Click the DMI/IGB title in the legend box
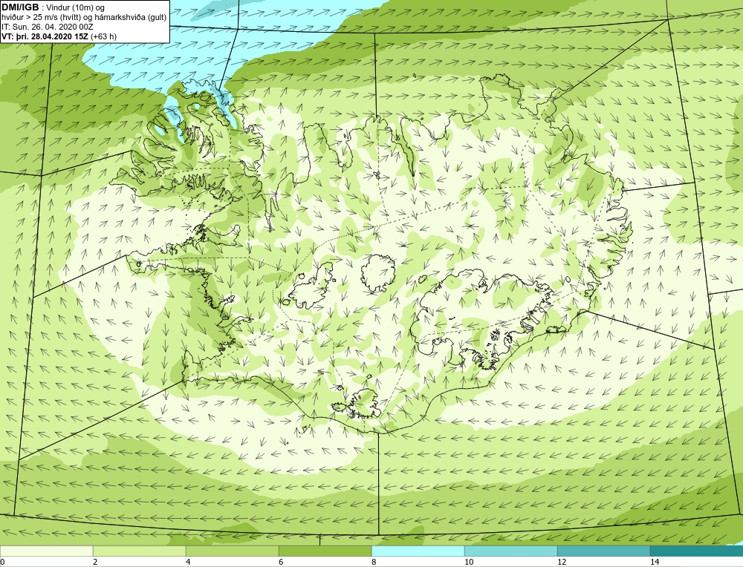The height and width of the screenshot is (567, 743). coord(20,7)
